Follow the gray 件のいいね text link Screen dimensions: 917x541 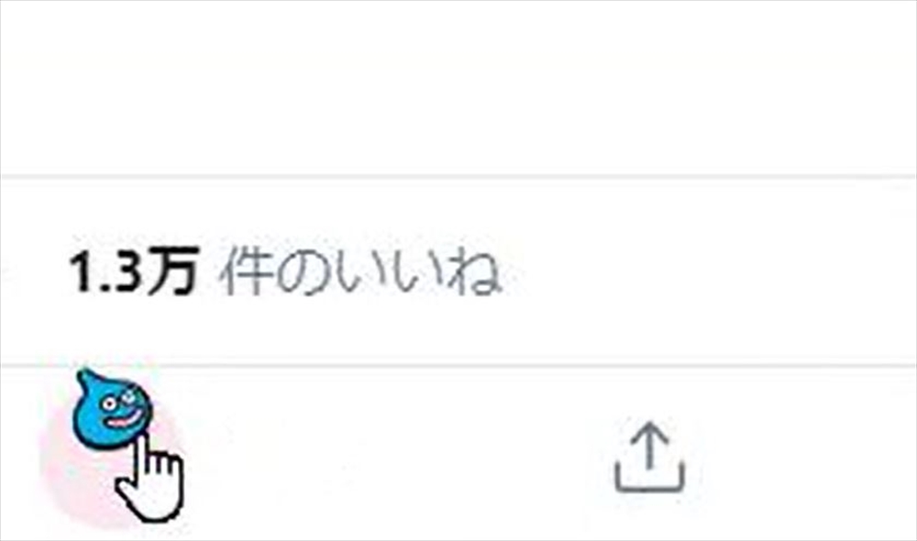360,271
